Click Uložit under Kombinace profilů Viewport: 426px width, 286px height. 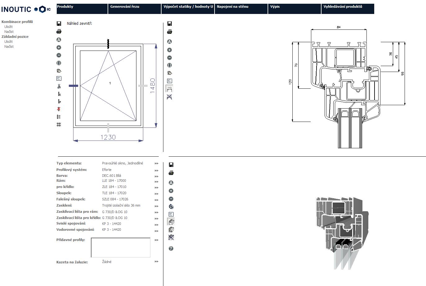9,27
